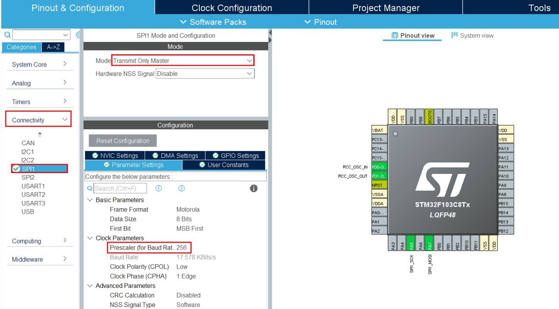Go to previous search result arrow

(158, 188)
